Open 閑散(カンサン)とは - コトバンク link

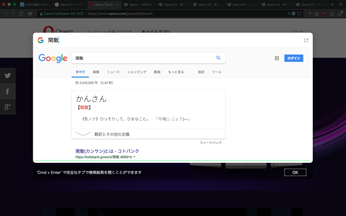tap(107, 151)
